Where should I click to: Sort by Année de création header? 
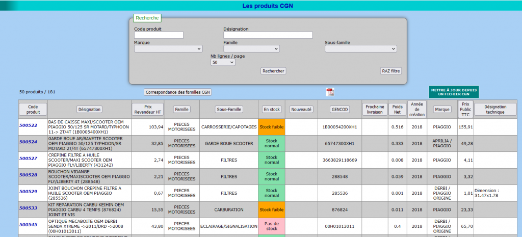tap(417, 109)
